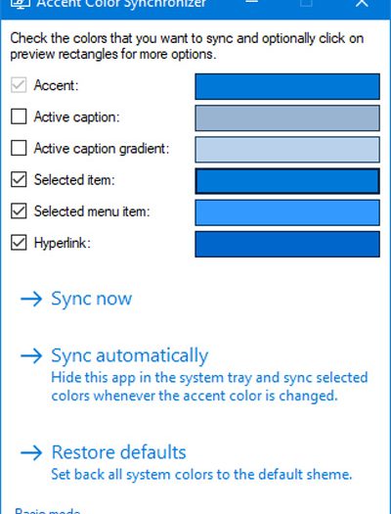Image resolution: width=391 pixels, height=514 pixels.
Task: Click the Sync automatically link
Action: coord(130,355)
